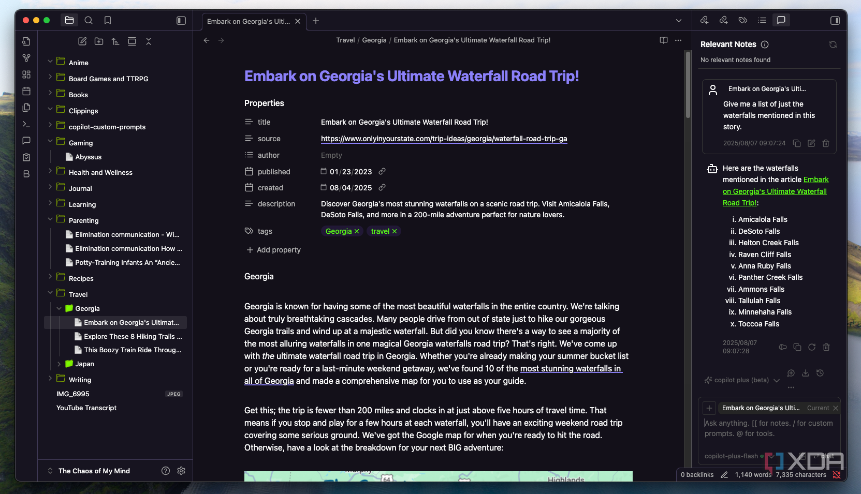Edit the user's chat message
Screen dimensions: 861x494
coord(811,143)
